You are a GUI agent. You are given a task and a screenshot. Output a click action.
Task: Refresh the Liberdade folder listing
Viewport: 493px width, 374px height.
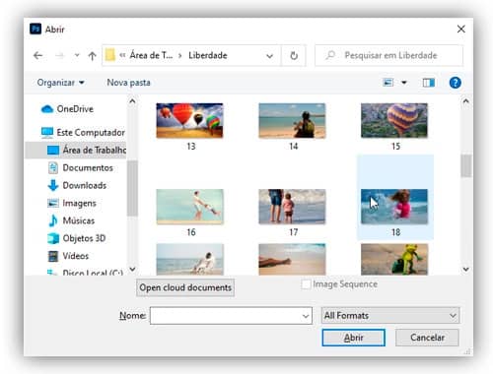pyautogui.click(x=294, y=55)
